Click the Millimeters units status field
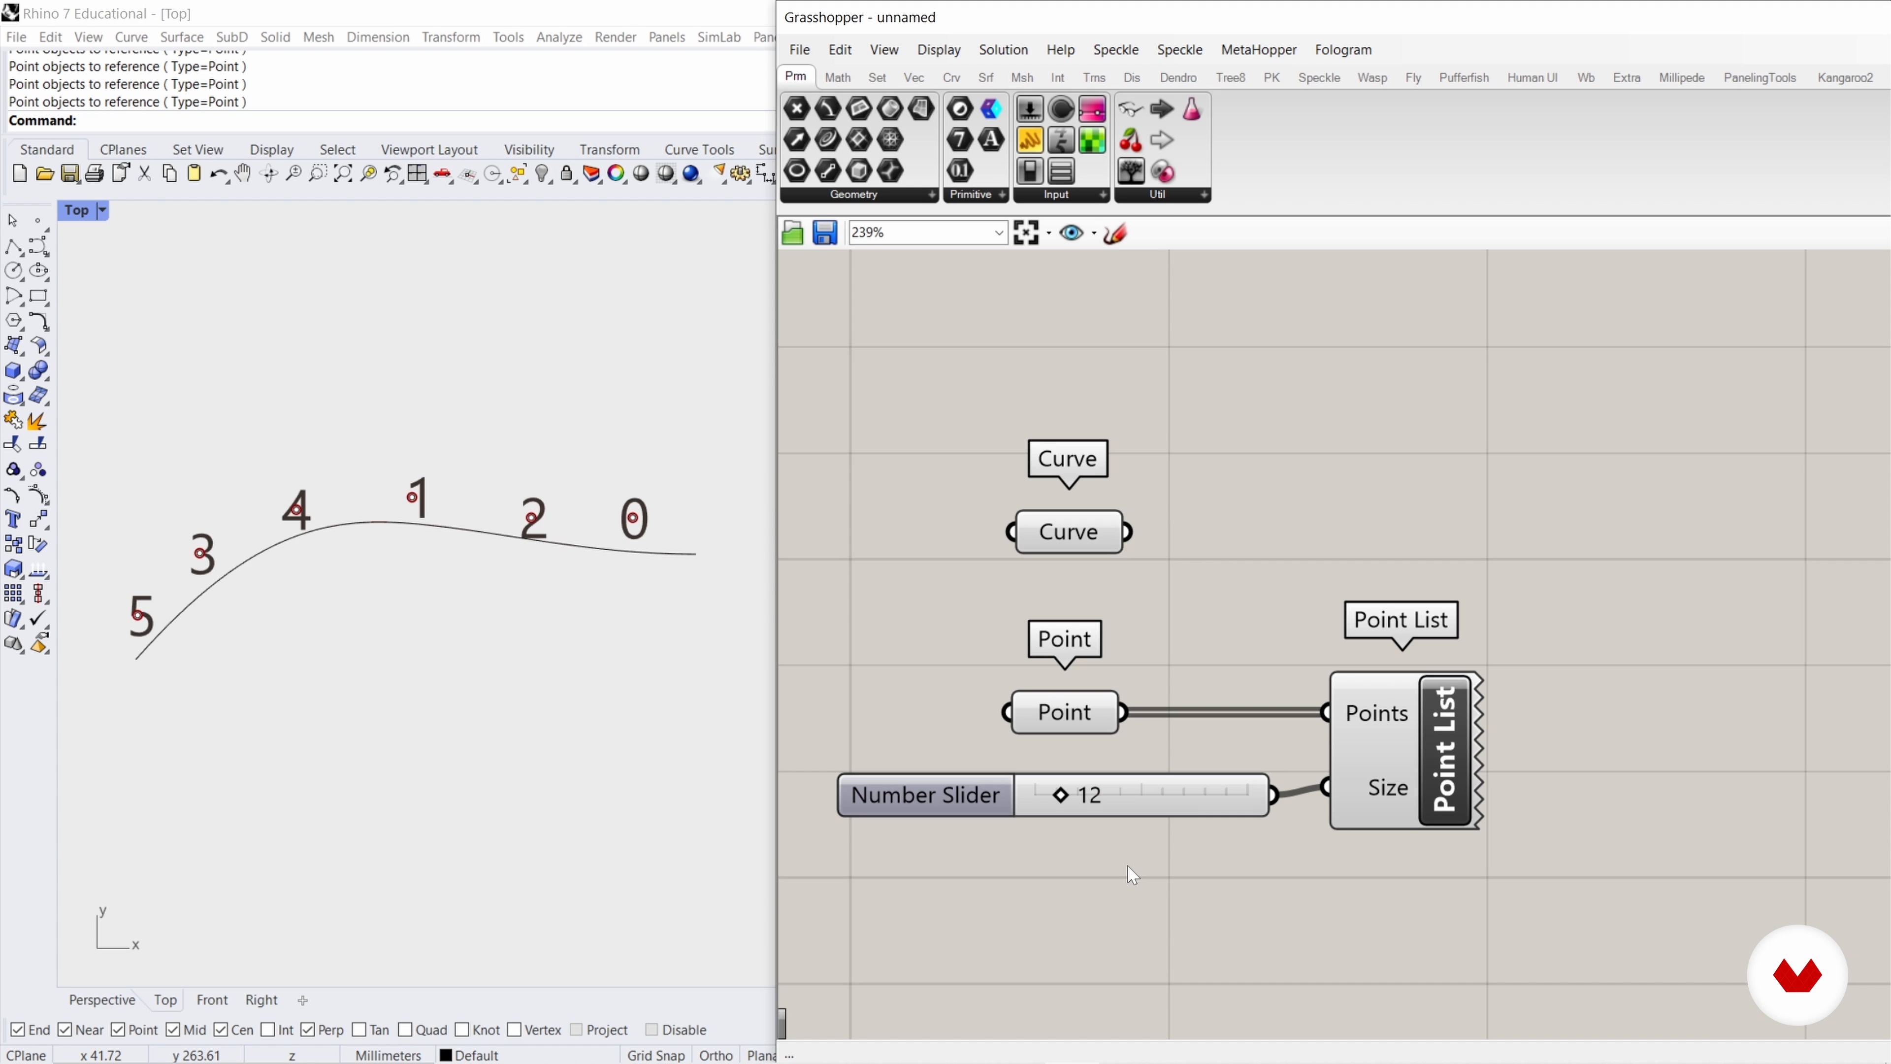The height and width of the screenshot is (1064, 1891). (389, 1055)
